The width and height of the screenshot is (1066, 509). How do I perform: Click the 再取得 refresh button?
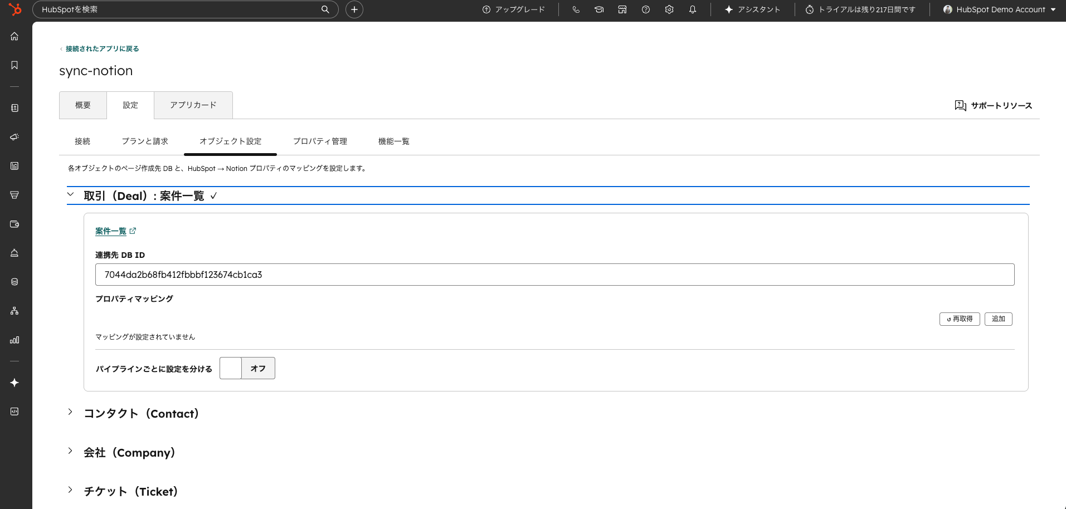point(960,319)
